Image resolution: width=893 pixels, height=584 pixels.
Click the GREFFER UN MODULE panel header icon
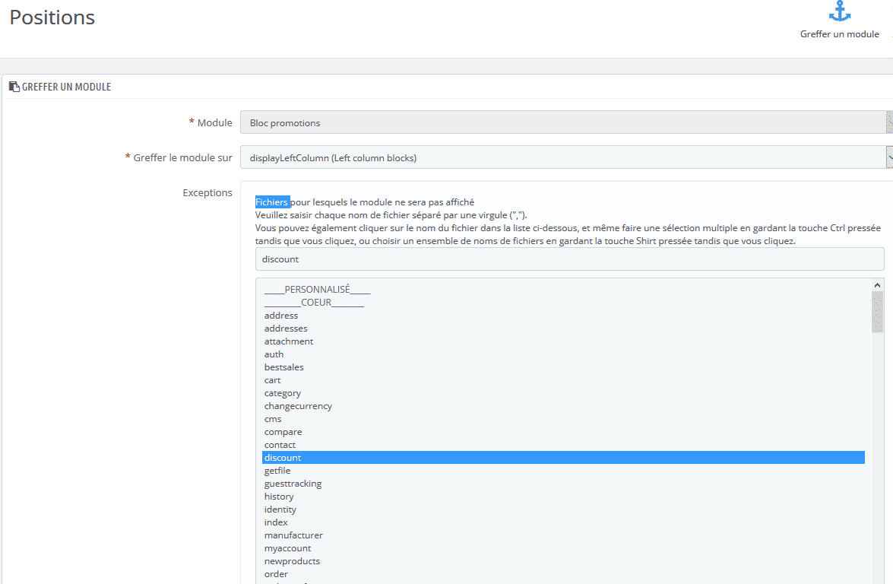tap(14, 87)
